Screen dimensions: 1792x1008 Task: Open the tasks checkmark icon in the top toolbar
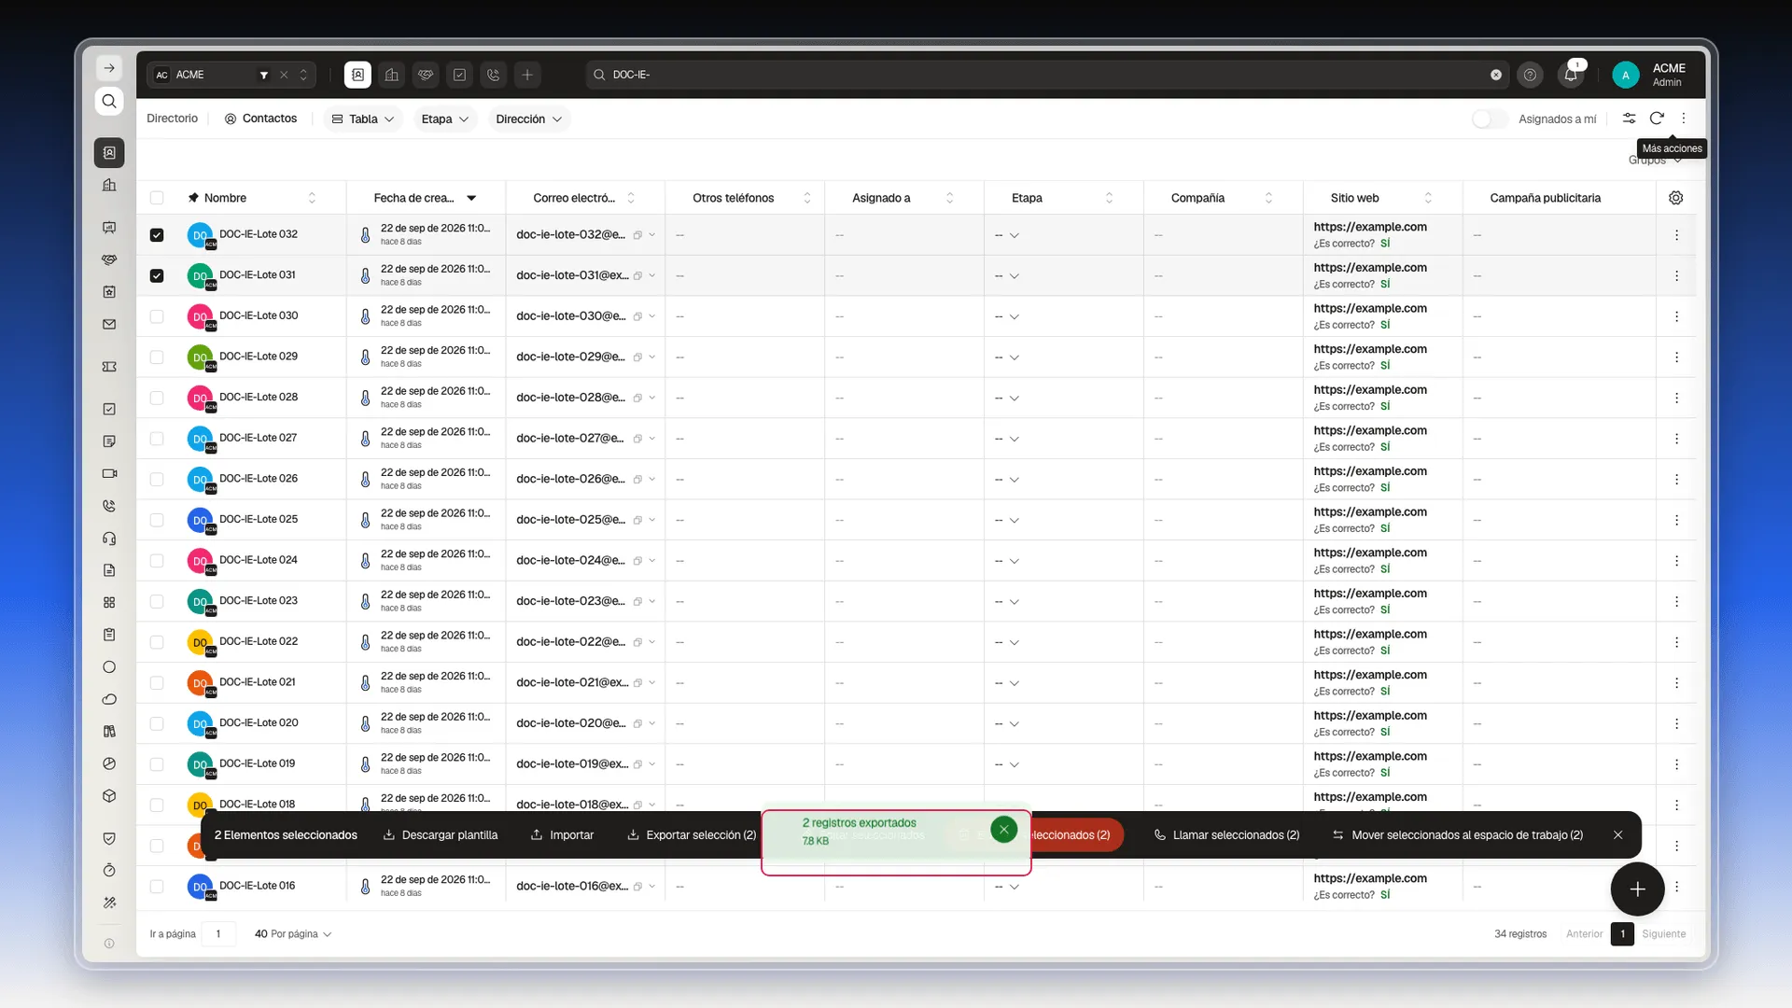point(459,75)
